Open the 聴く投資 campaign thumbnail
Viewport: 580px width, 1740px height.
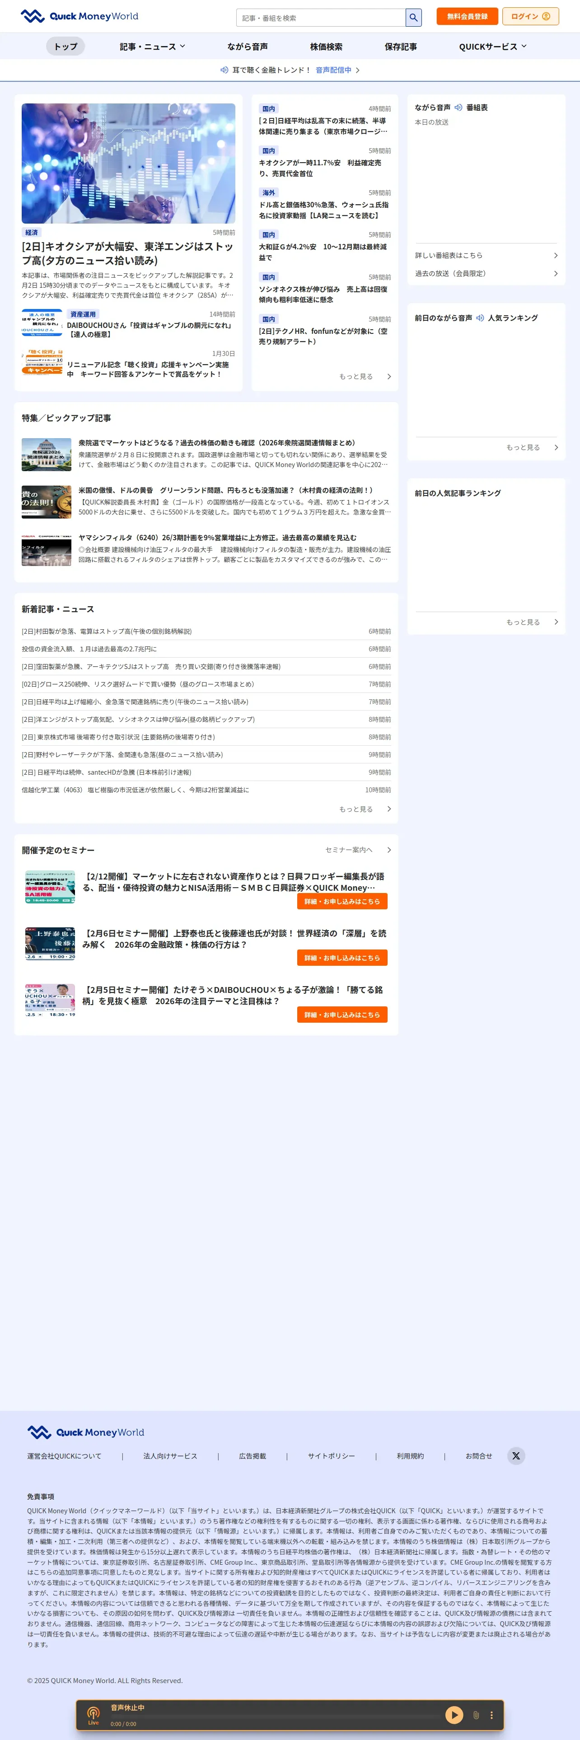pos(42,362)
